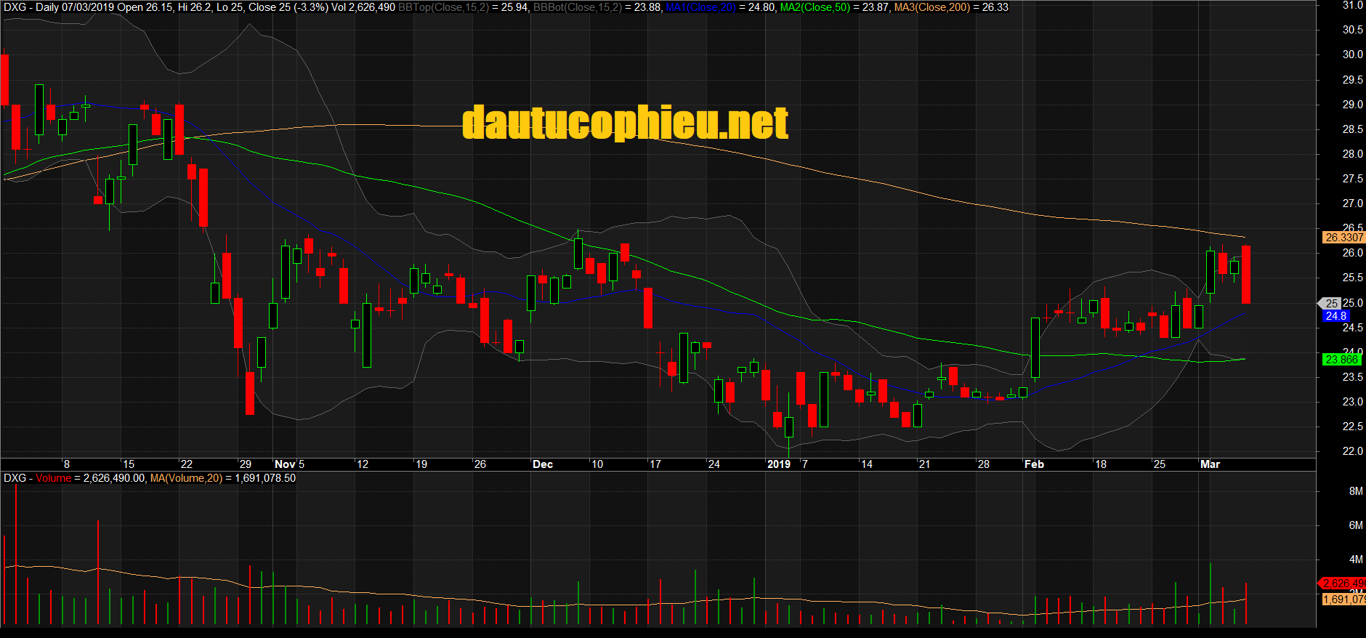Click 30.0 on the price axis
The width and height of the screenshot is (1366, 638).
pos(1352,54)
